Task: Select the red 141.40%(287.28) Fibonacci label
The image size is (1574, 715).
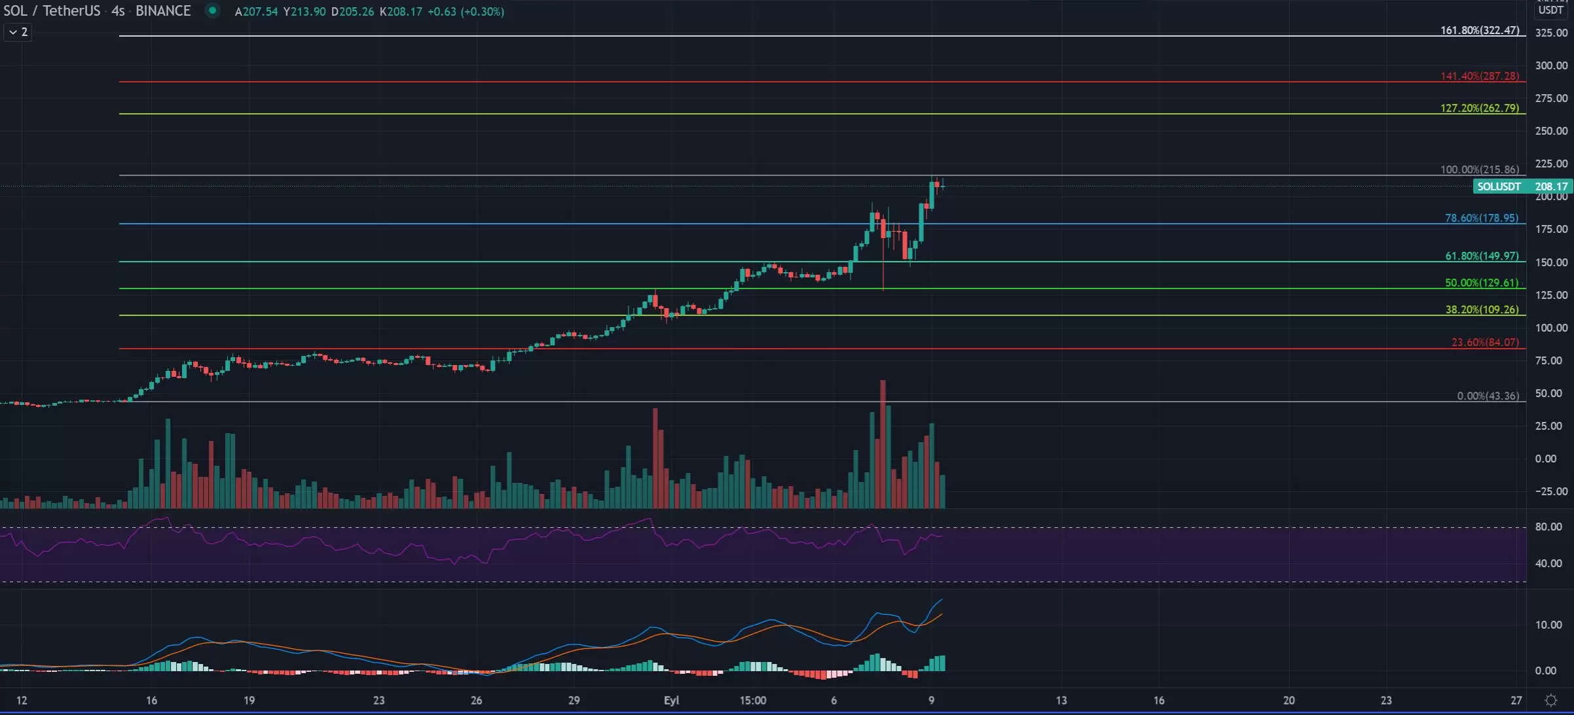Action: 1479,76
